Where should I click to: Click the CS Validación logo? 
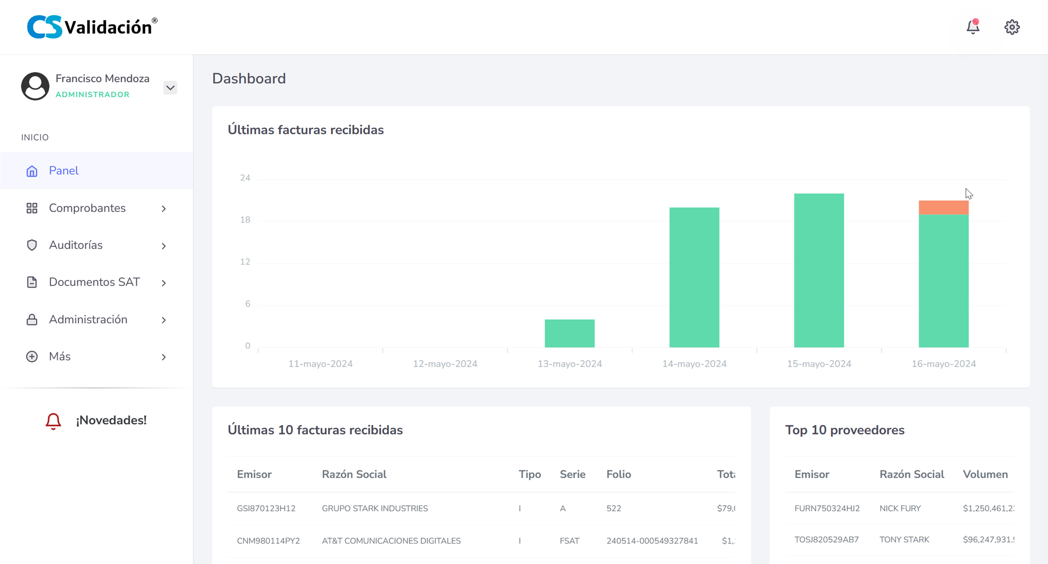(x=92, y=27)
